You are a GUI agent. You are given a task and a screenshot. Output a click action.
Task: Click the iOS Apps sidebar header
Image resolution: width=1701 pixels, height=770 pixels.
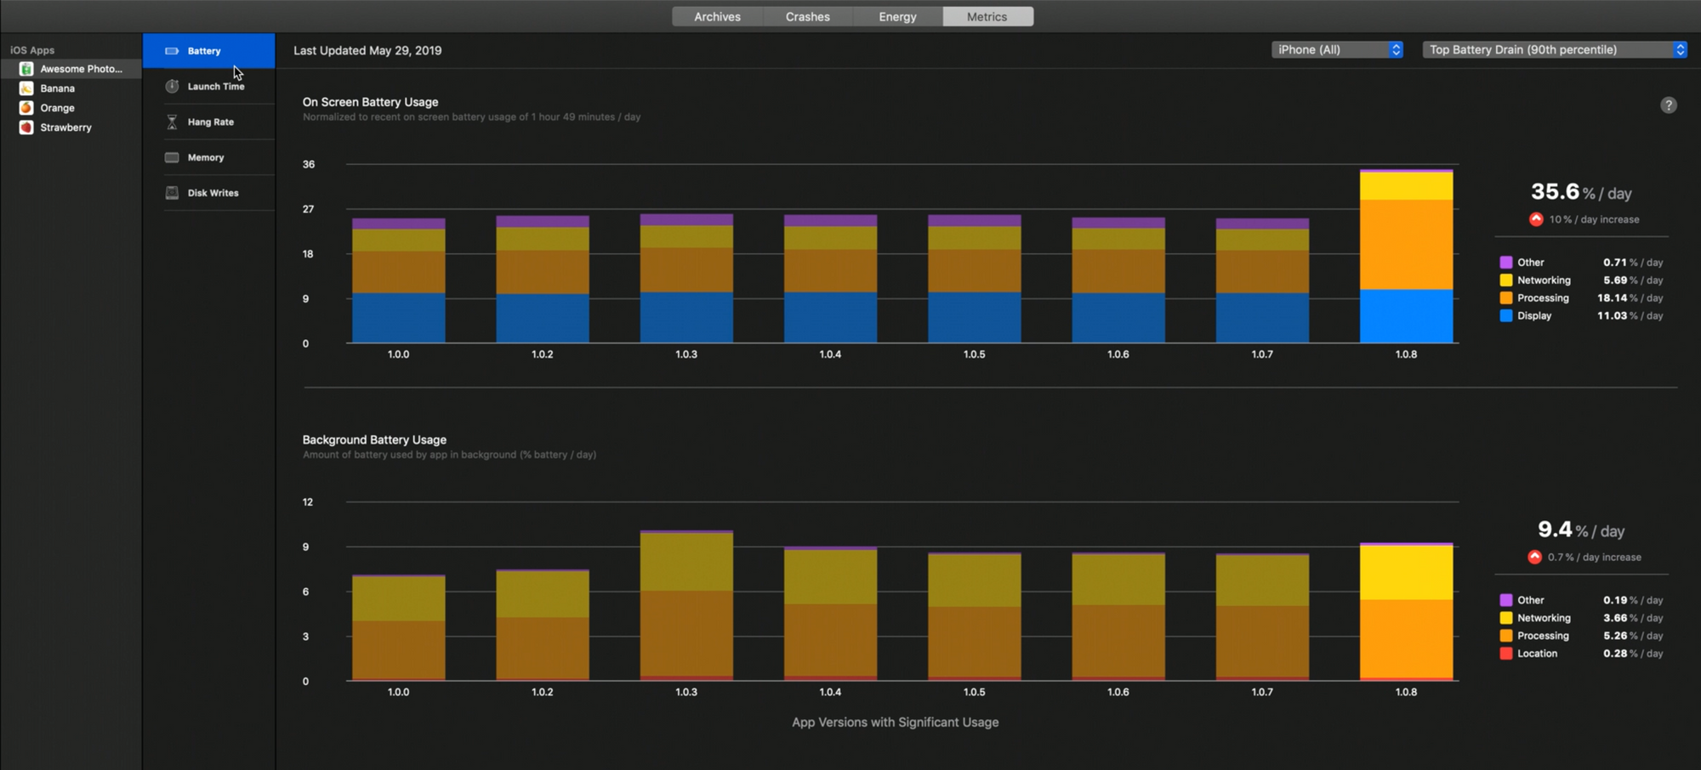click(32, 50)
